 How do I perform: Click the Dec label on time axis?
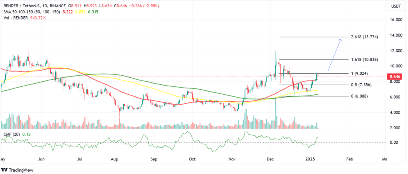coord(271,158)
